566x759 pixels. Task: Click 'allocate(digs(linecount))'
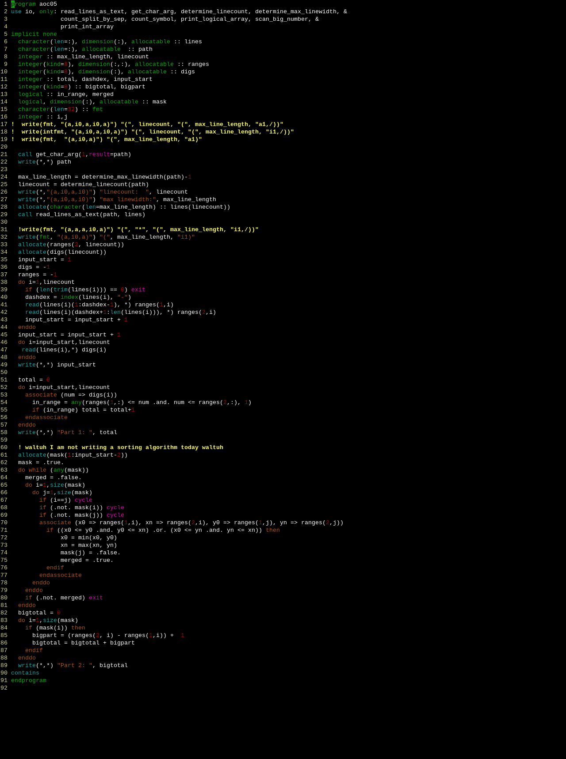click(62, 252)
